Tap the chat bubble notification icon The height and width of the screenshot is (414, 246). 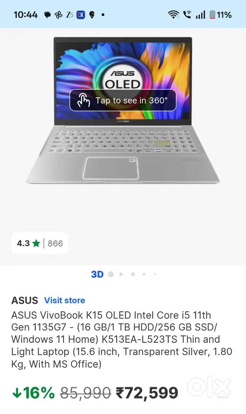click(48, 15)
